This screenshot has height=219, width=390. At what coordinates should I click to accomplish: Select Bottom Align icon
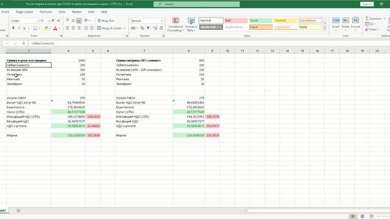coord(79,20)
